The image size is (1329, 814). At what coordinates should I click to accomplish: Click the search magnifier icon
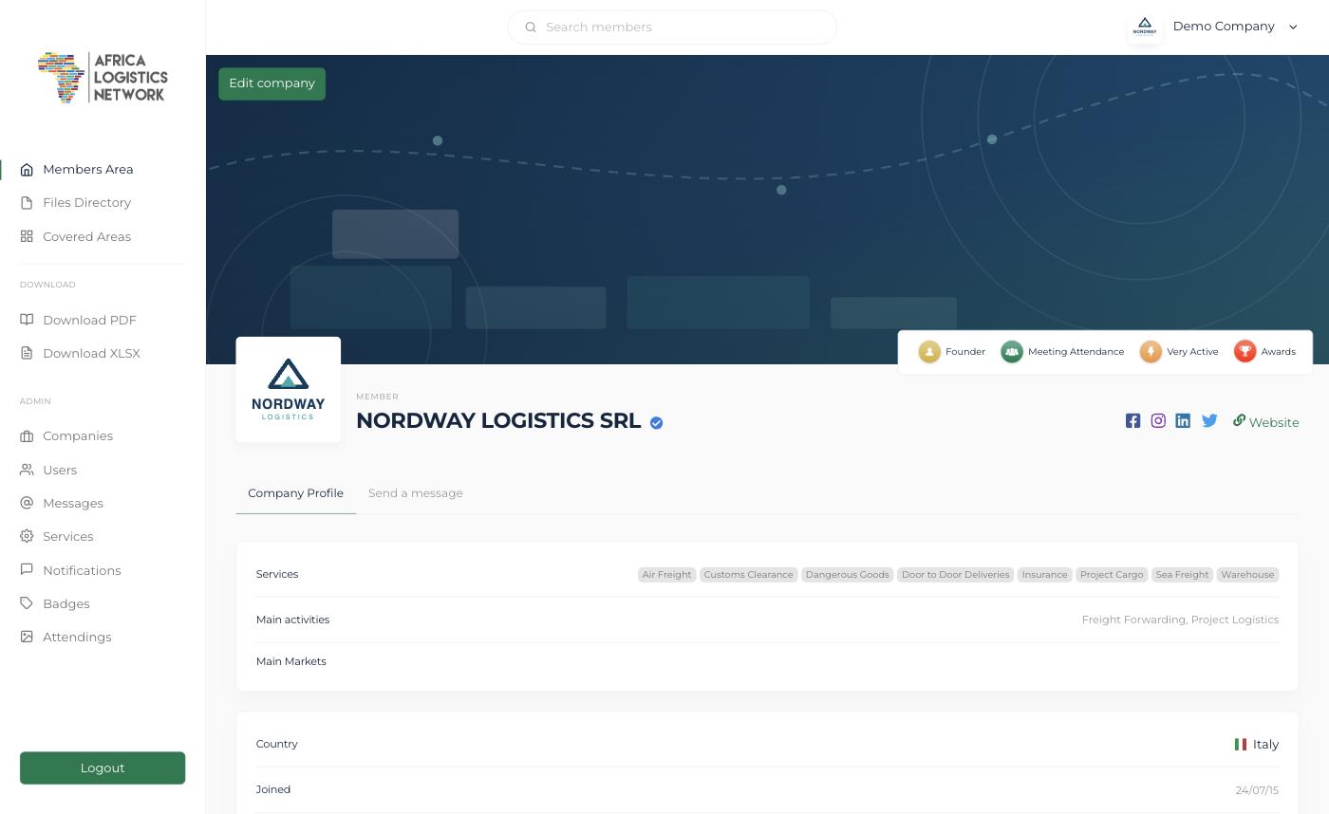pyautogui.click(x=531, y=28)
